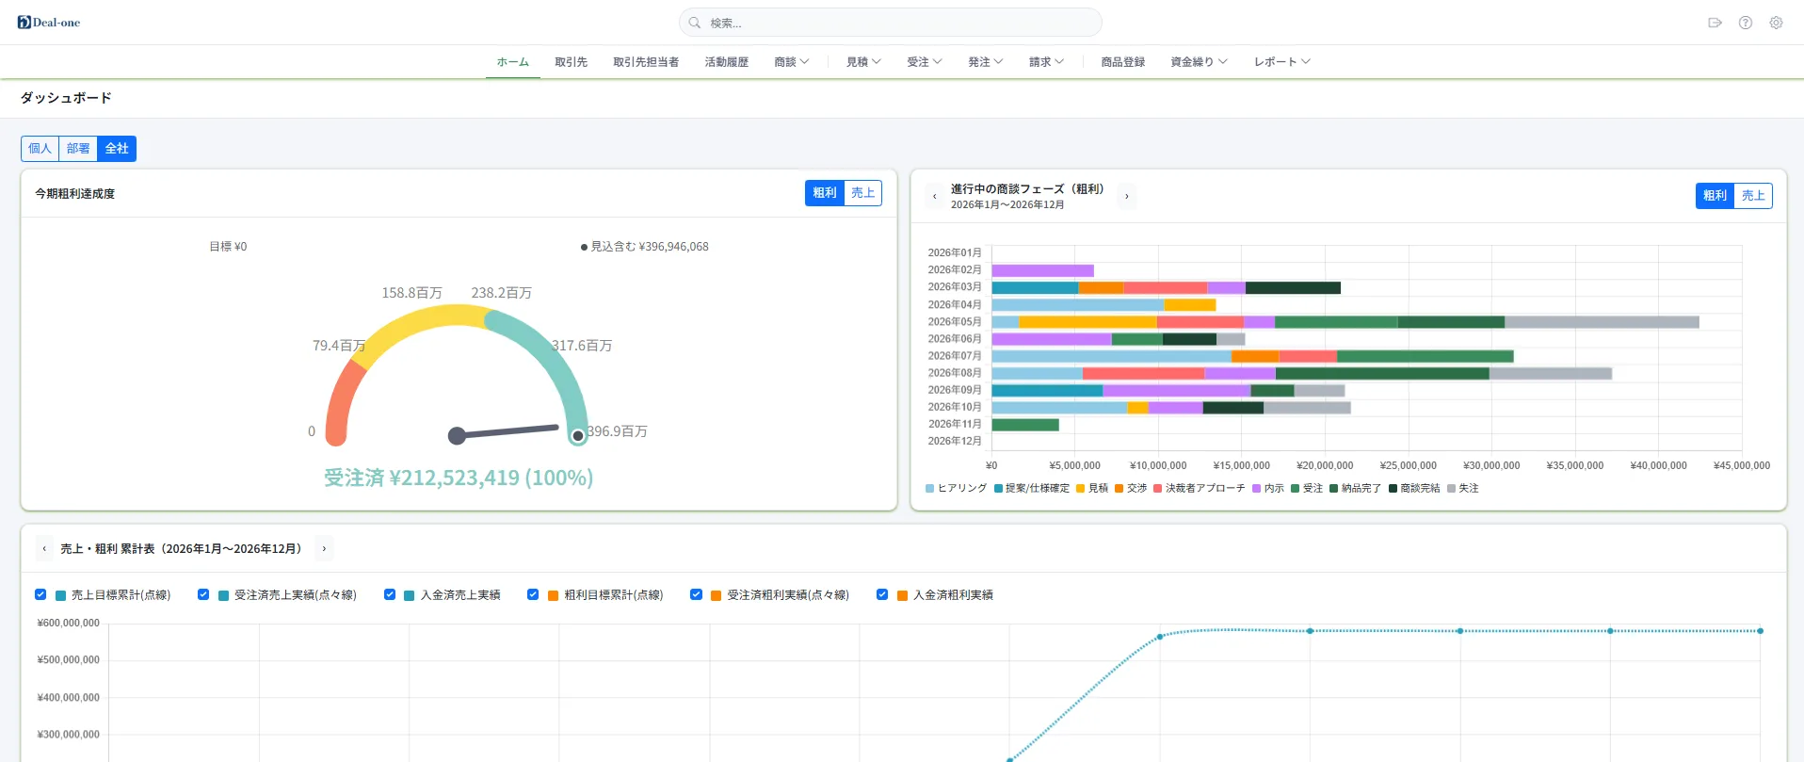Uncheck 受注済売上実績(点々線) checkbox
1804x762 pixels.
(203, 594)
